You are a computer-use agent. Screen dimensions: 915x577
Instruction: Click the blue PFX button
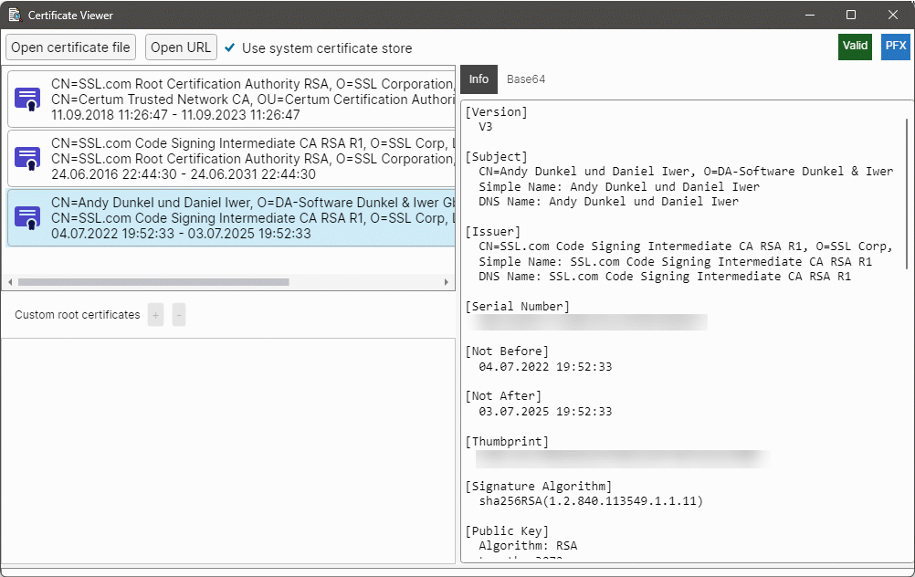896,47
